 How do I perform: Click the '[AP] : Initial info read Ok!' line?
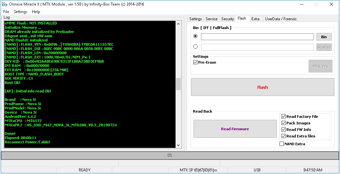[x=28, y=91]
